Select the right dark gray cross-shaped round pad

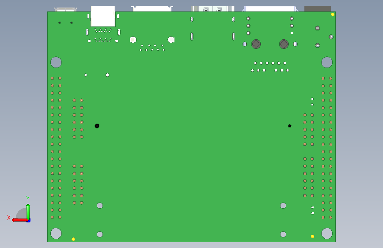[x=284, y=44]
